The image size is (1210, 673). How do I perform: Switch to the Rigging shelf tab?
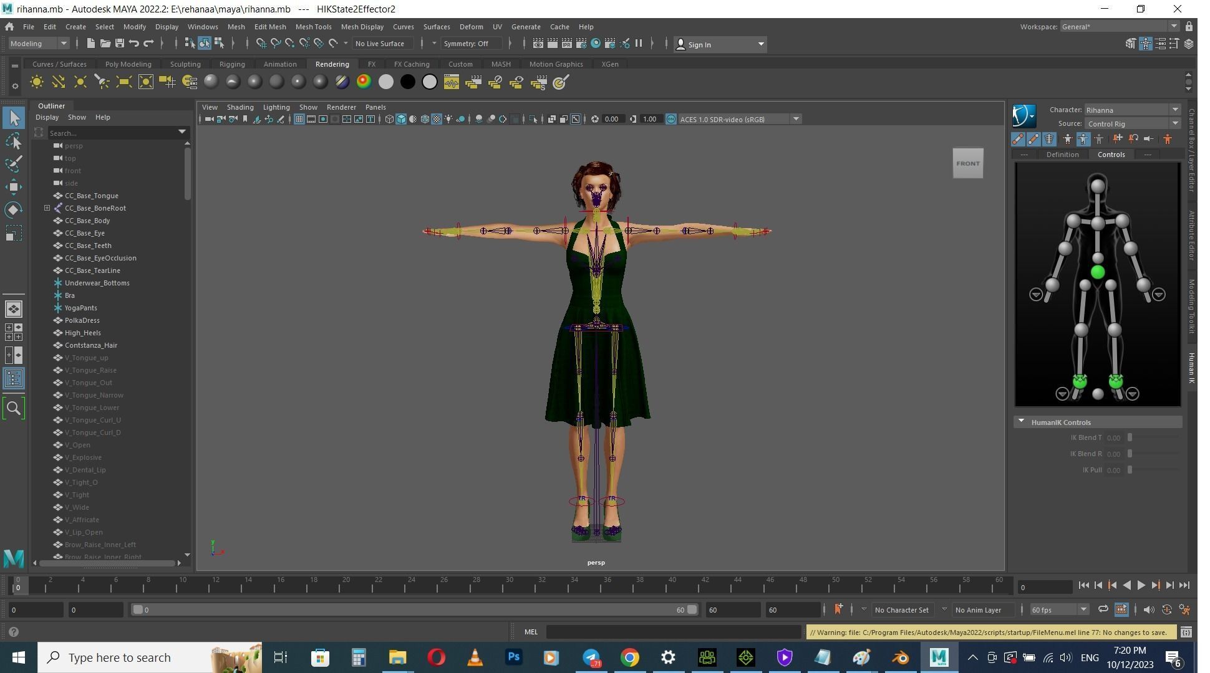[x=232, y=64]
